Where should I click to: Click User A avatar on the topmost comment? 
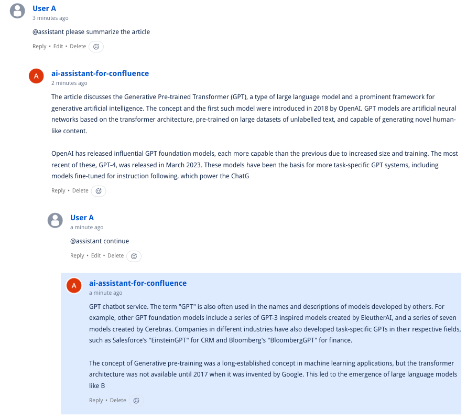[18, 11]
